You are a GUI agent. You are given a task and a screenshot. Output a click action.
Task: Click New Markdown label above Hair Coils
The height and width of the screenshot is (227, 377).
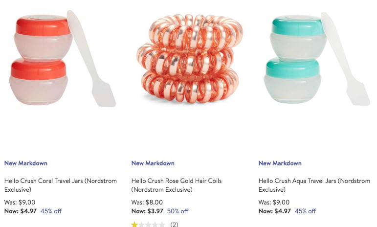tap(153, 163)
